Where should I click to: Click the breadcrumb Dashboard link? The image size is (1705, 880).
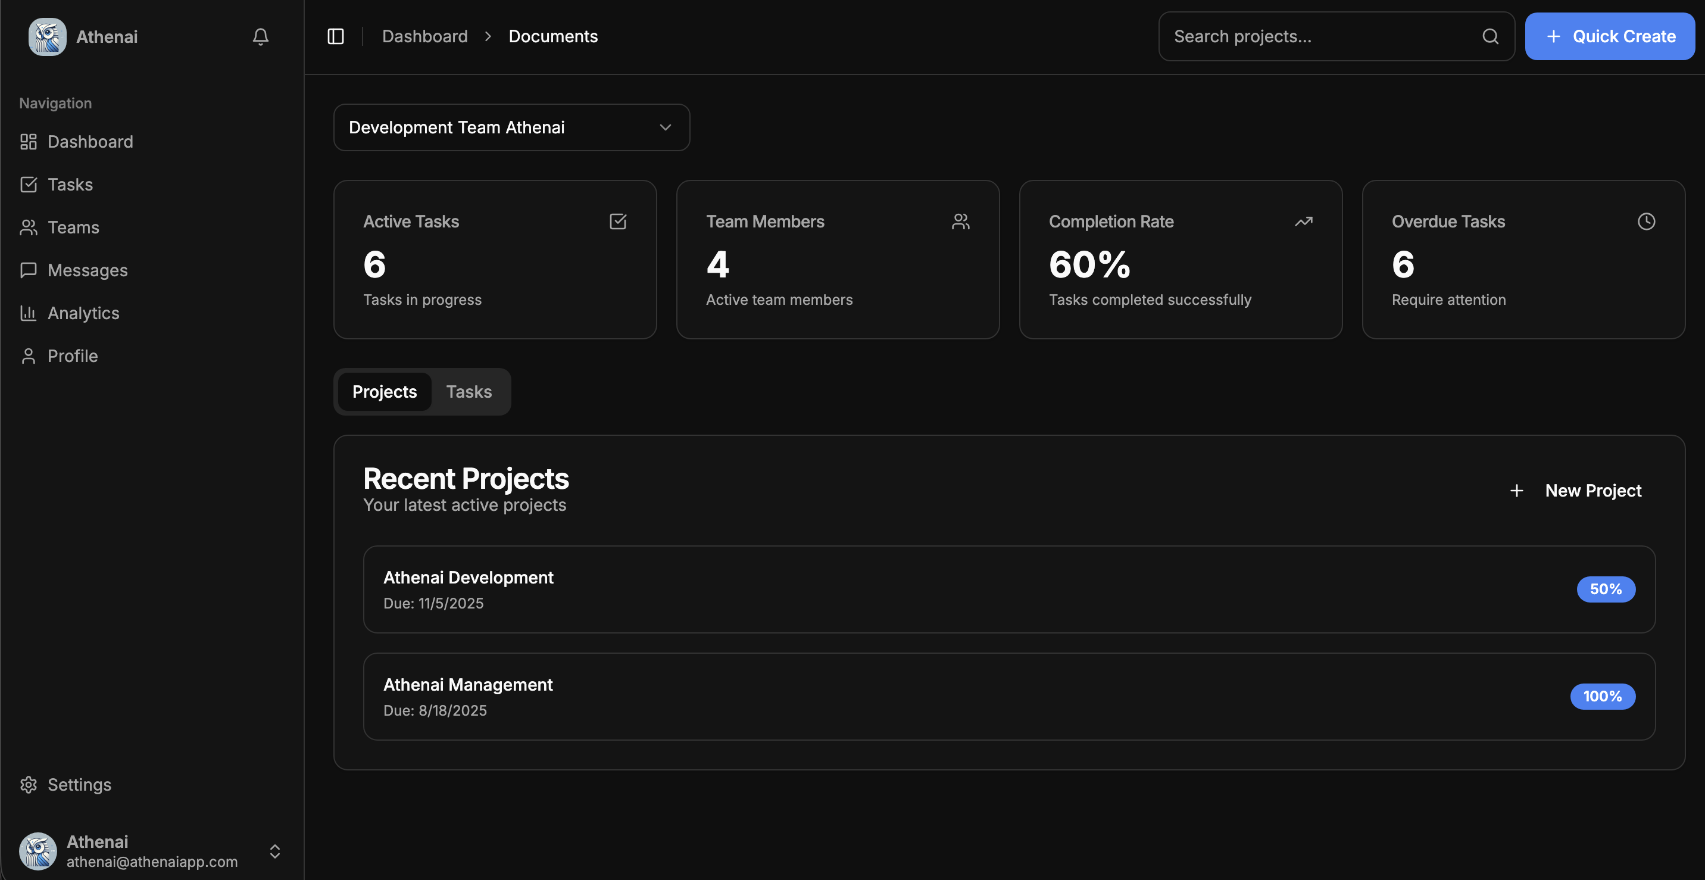click(424, 36)
